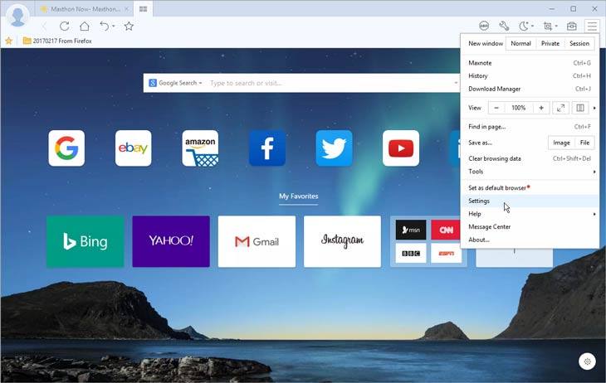Select the quick access grid tab
The width and height of the screenshot is (606, 383).
click(x=143, y=9)
